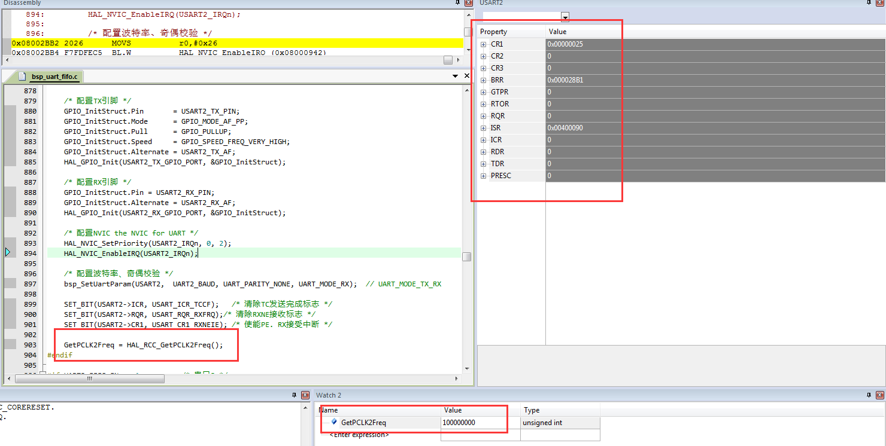The height and width of the screenshot is (446, 886).
Task: Select highlighted MOVS instruction in Disassembly
Action: [237, 43]
